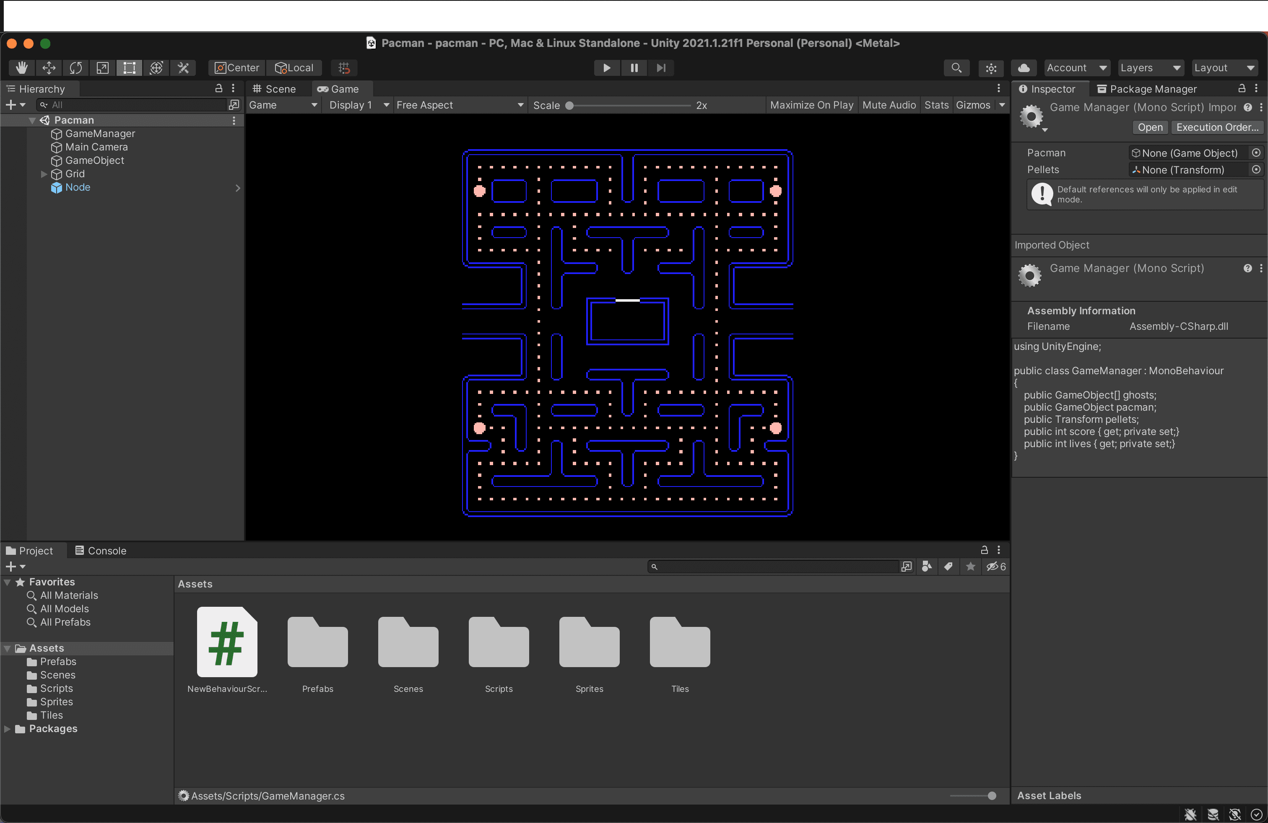Toggle the Stats overlay
Image resolution: width=1268 pixels, height=823 pixels.
tap(936, 105)
